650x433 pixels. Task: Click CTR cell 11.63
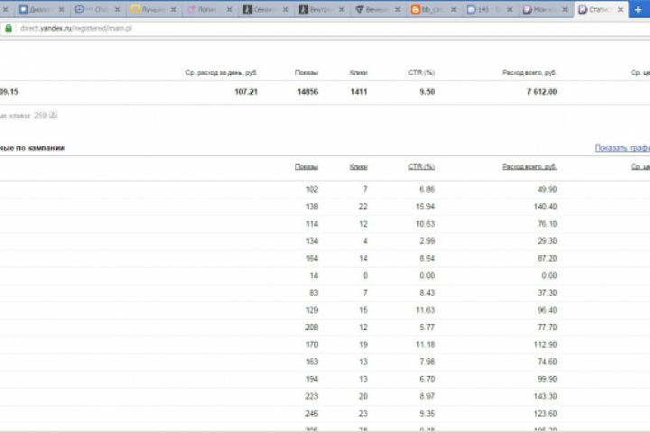(x=425, y=310)
